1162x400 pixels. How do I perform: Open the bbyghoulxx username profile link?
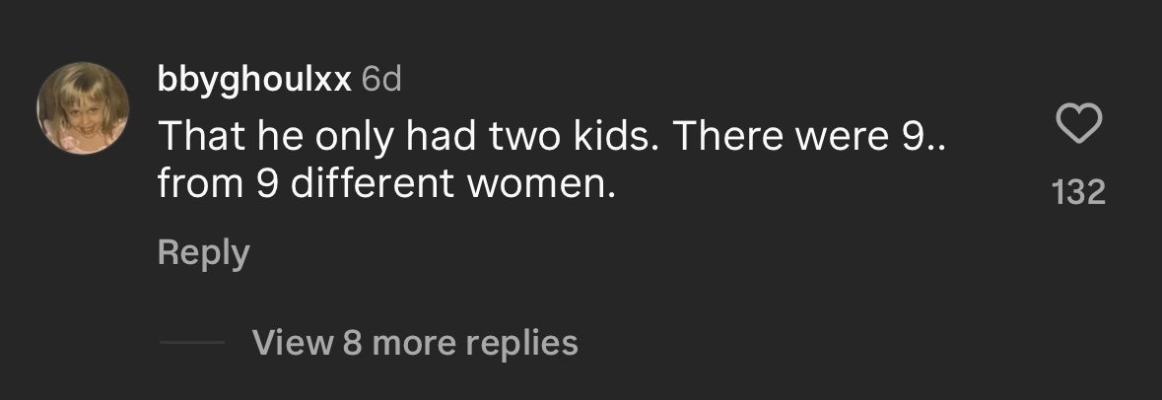point(254,80)
